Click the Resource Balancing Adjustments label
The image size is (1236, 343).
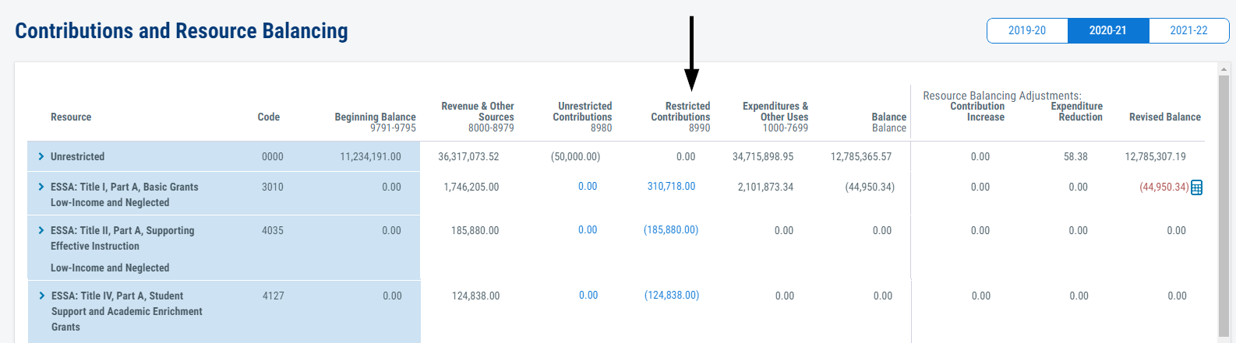pyautogui.click(x=1002, y=95)
